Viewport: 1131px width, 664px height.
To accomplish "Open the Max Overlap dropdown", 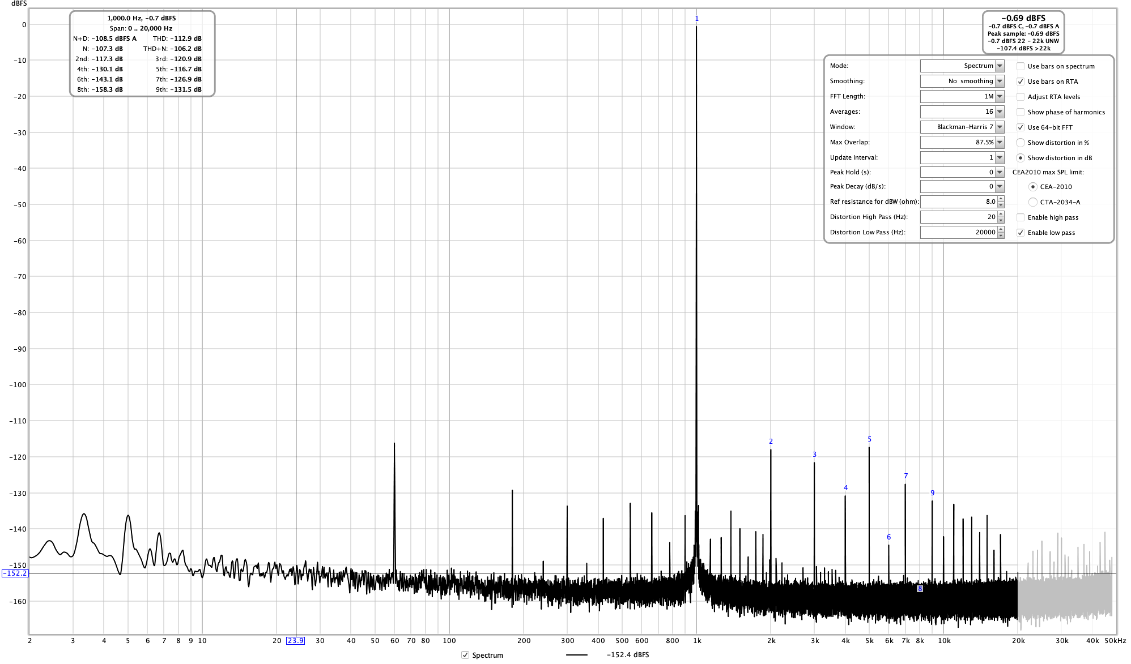I will pyautogui.click(x=962, y=142).
